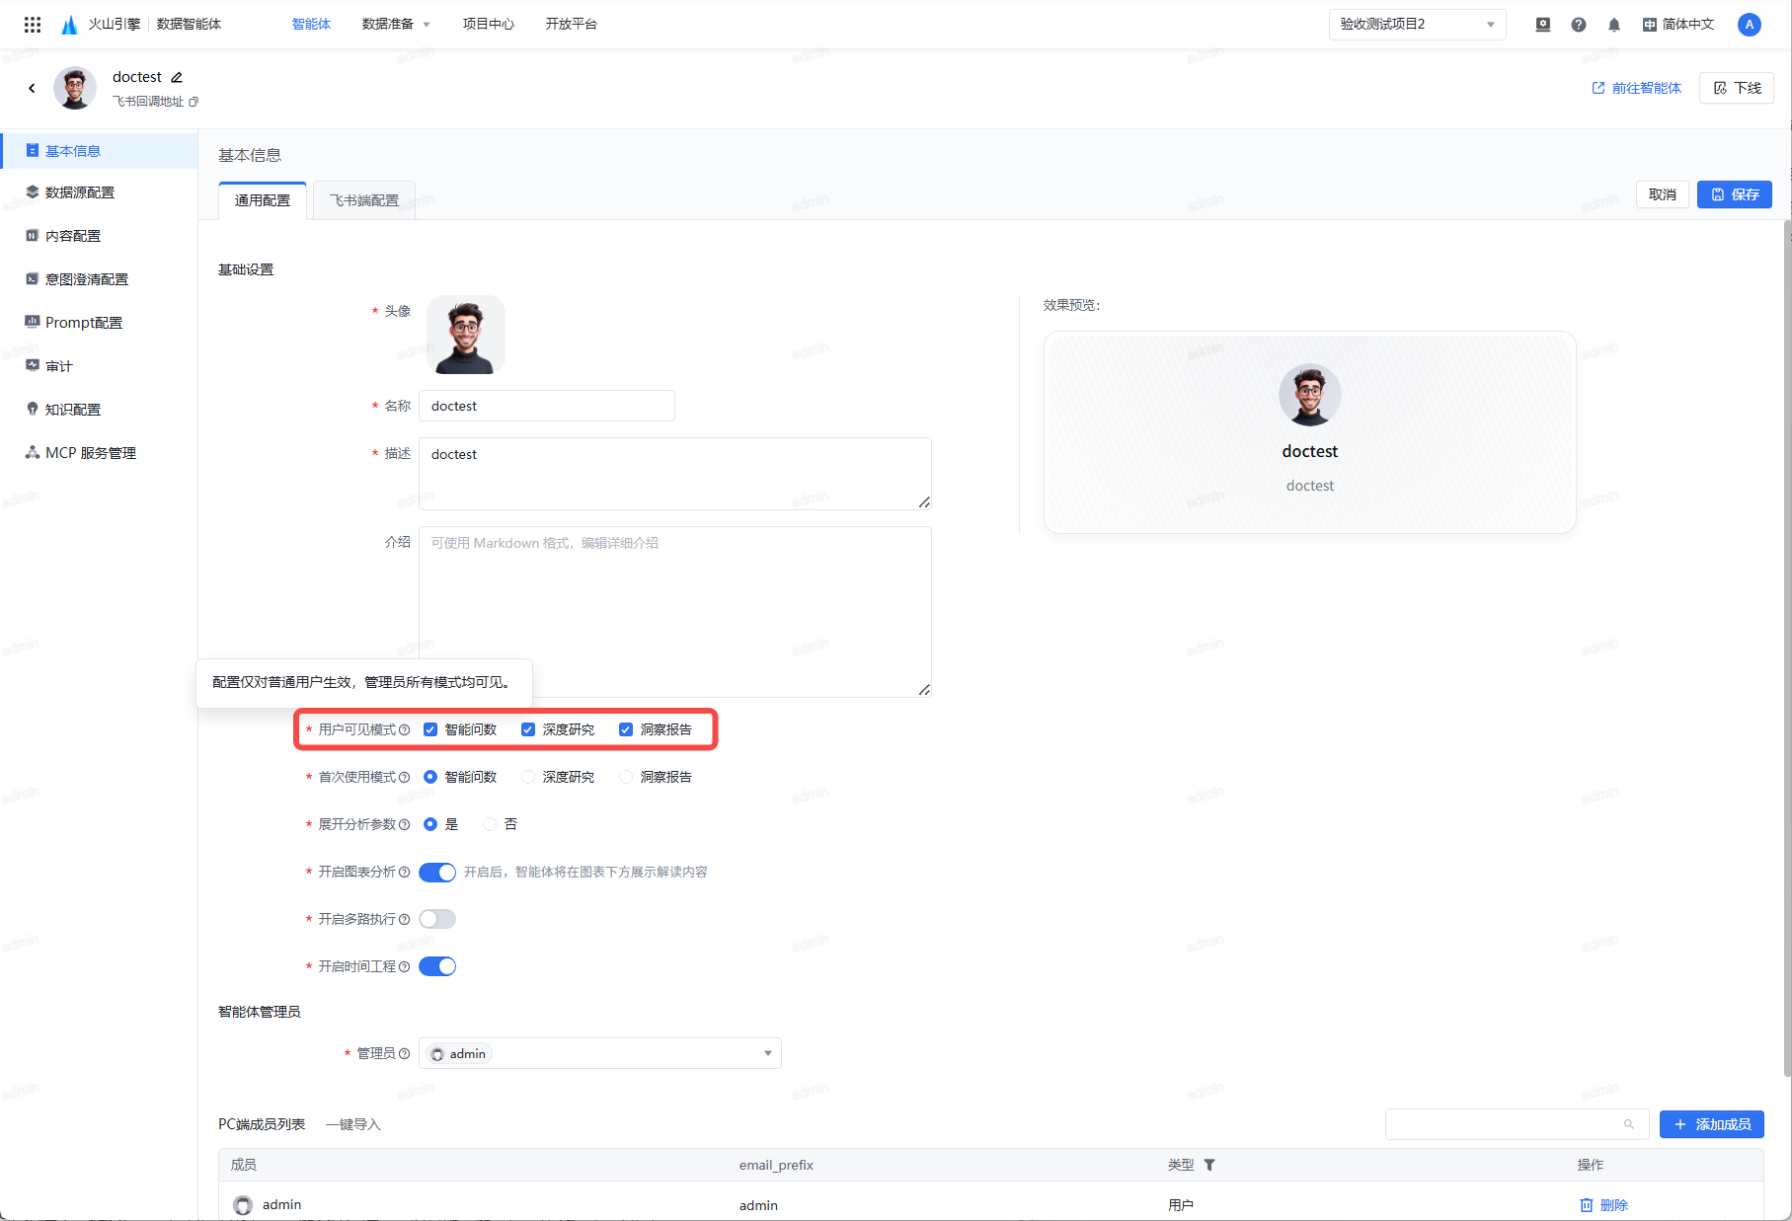Click the Volcano Engine logo
Viewport: 1792px width, 1221px height.
coord(69,25)
